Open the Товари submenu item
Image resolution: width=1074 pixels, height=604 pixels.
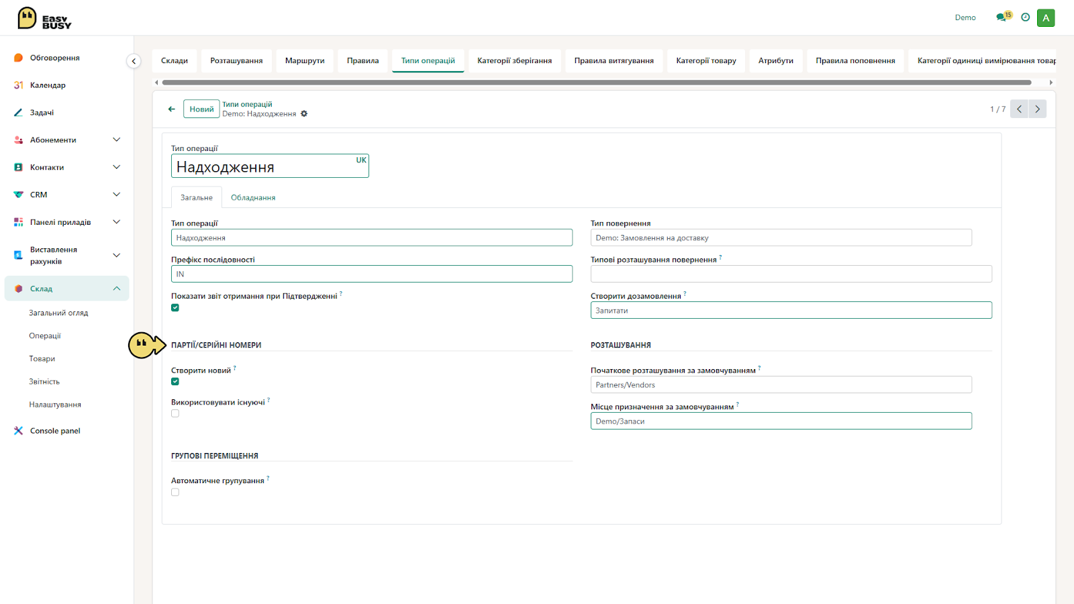[42, 359]
